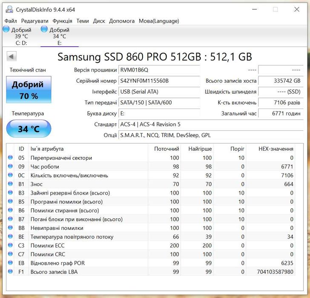Image resolution: width=310 pixels, height=298 pixels.
Task: Select the Перепризначені сектори attribute name
Action: click(61, 158)
